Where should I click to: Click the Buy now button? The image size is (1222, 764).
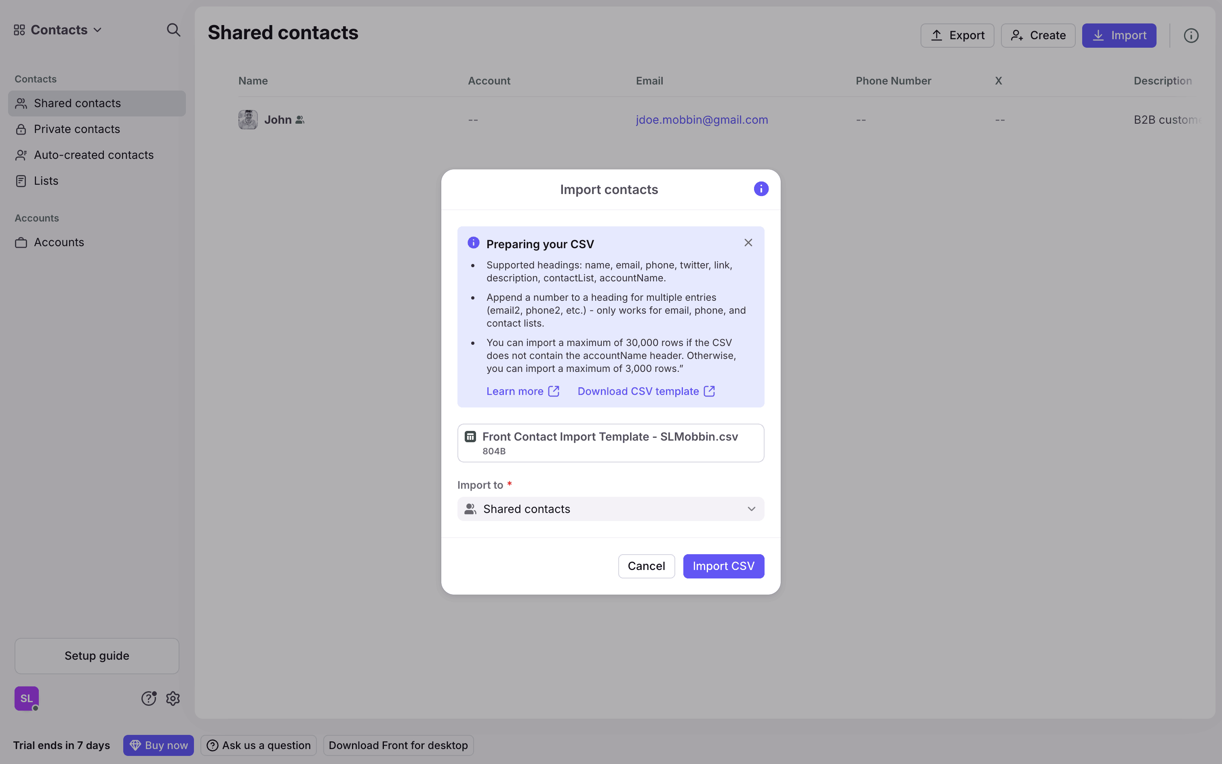158,745
